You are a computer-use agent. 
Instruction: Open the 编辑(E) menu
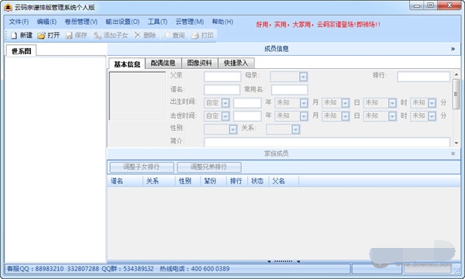pyautogui.click(x=46, y=22)
